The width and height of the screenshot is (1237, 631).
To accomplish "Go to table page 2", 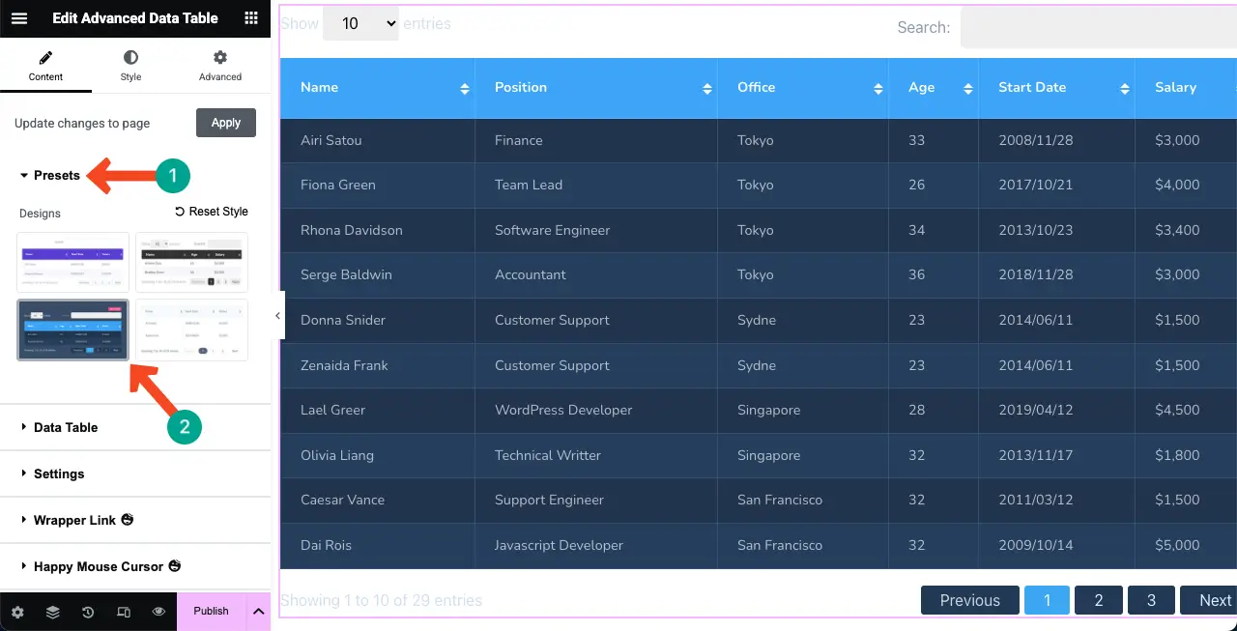I will click(1099, 600).
